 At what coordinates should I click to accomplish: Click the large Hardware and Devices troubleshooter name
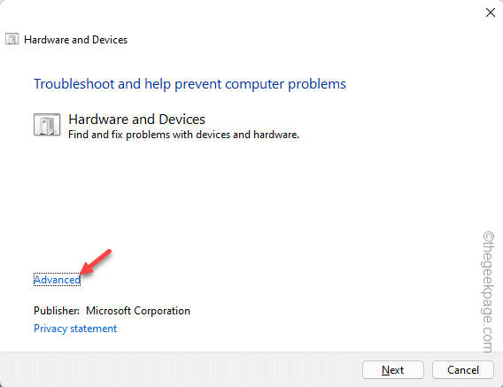tap(137, 119)
